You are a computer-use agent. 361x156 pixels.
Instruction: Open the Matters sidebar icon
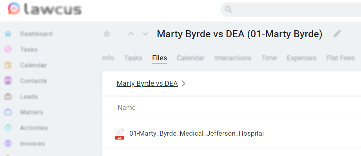8,112
